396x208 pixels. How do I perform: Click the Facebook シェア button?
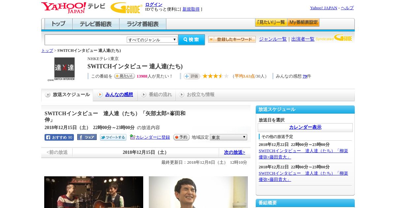pos(87,137)
